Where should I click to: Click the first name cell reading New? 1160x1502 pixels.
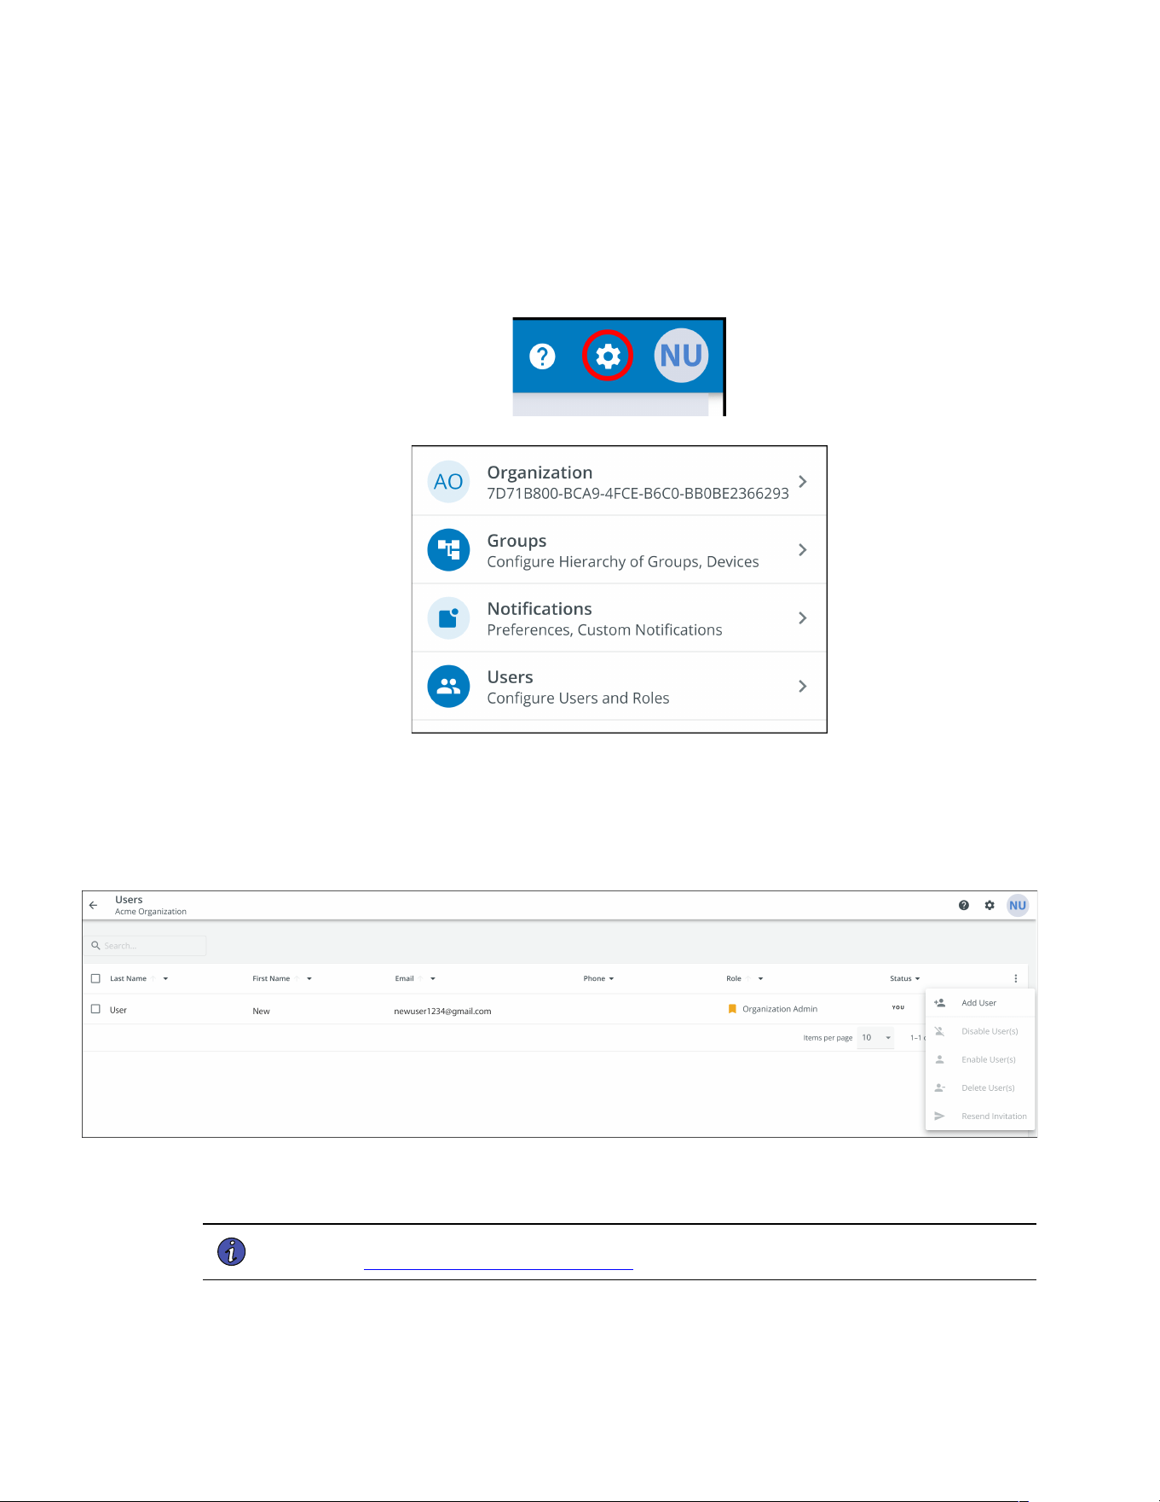(x=261, y=1011)
